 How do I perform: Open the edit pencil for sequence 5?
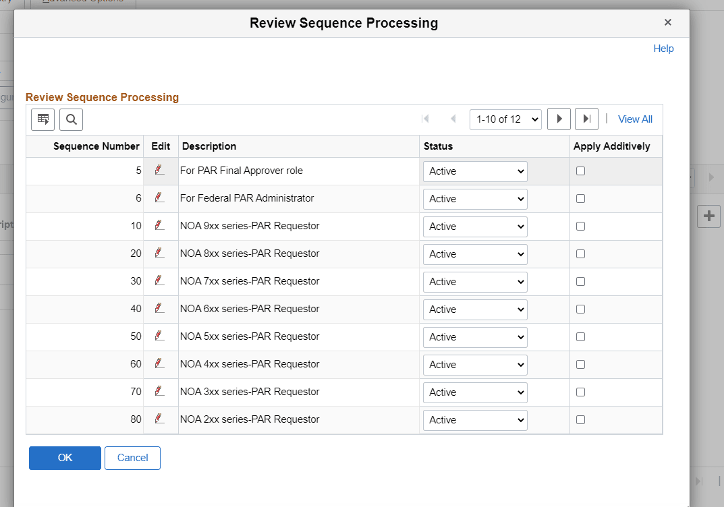point(161,171)
